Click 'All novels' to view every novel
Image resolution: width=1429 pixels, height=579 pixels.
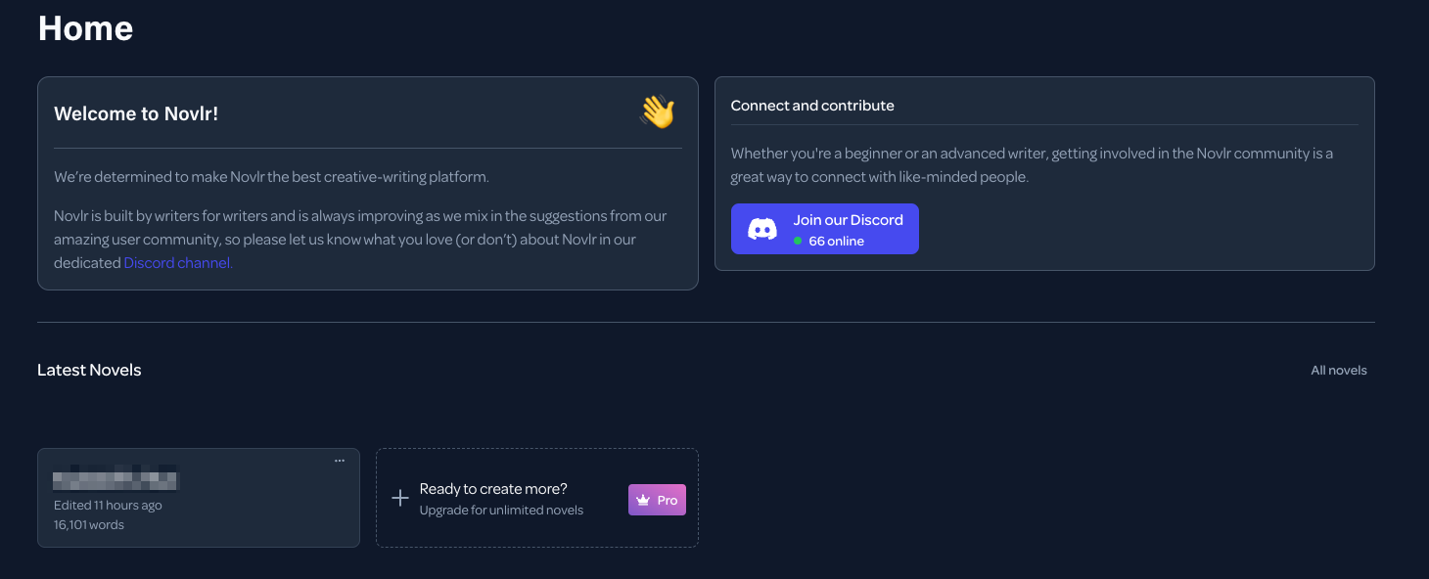[1339, 370]
